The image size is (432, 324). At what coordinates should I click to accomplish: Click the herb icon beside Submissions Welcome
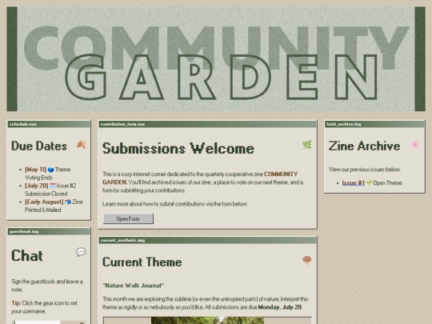coord(307,144)
